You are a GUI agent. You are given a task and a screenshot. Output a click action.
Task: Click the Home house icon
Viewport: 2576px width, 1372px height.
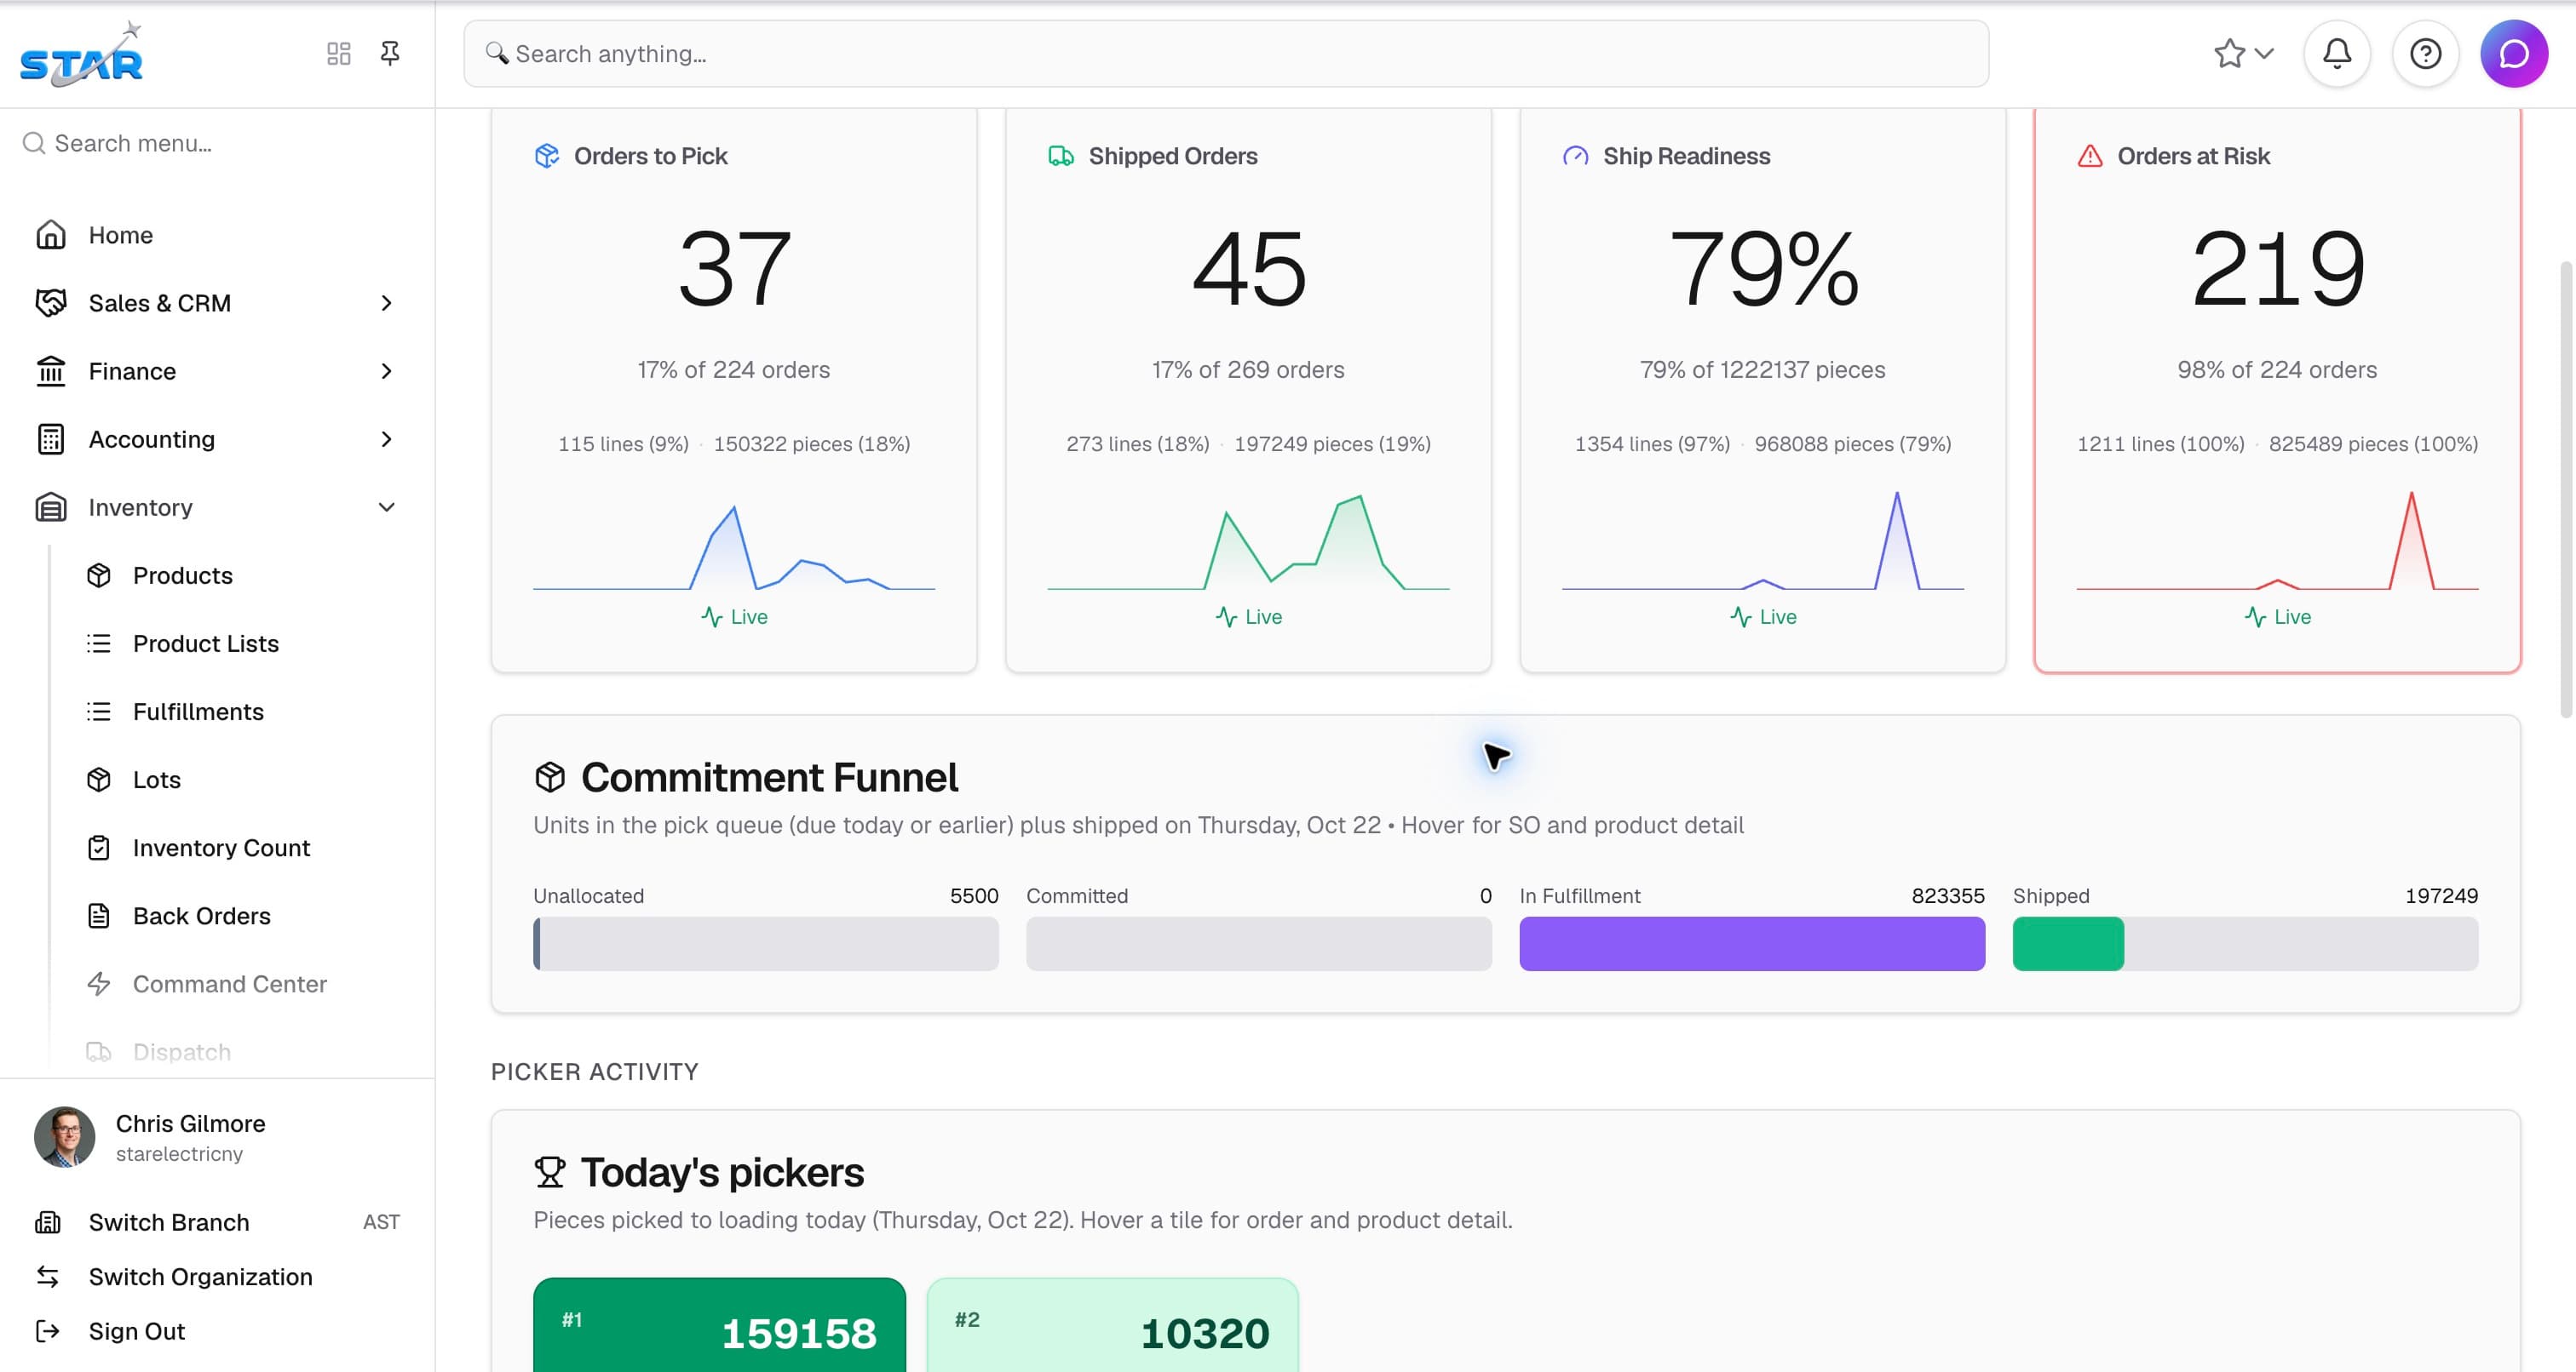click(51, 235)
